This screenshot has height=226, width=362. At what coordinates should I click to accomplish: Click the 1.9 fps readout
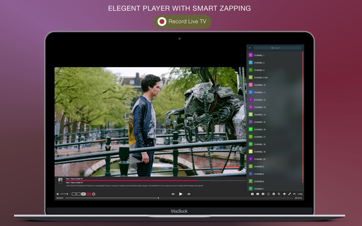coord(300,194)
